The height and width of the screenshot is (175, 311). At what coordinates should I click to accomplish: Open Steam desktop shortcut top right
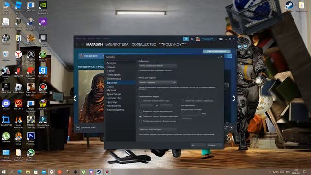[x=289, y=5]
